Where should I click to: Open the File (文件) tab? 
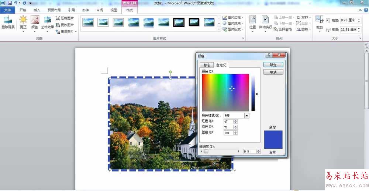[7, 10]
